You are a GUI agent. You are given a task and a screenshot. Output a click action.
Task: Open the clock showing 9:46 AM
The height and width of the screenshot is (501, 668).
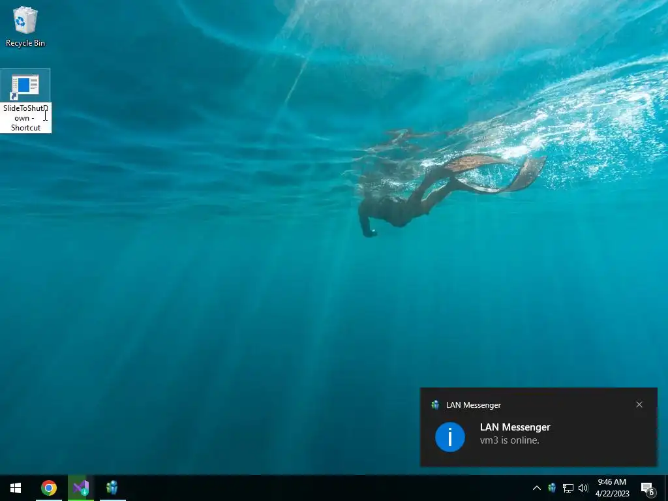(612, 488)
